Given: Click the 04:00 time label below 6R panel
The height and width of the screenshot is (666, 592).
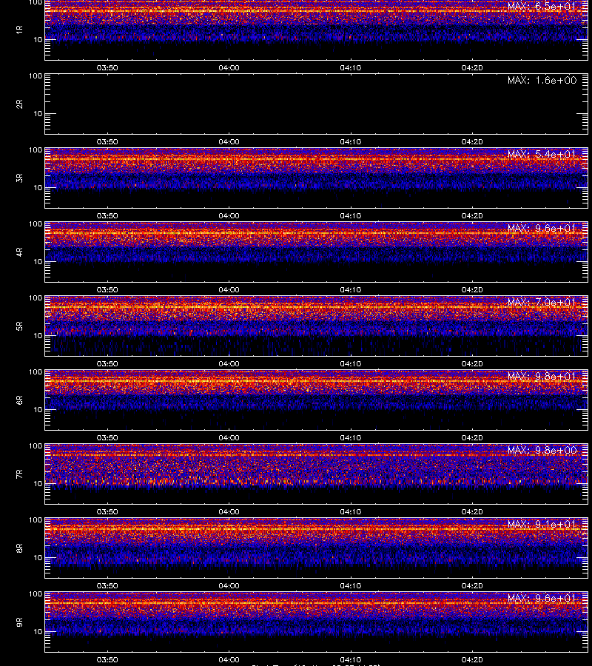Looking at the screenshot, I should click(x=229, y=437).
